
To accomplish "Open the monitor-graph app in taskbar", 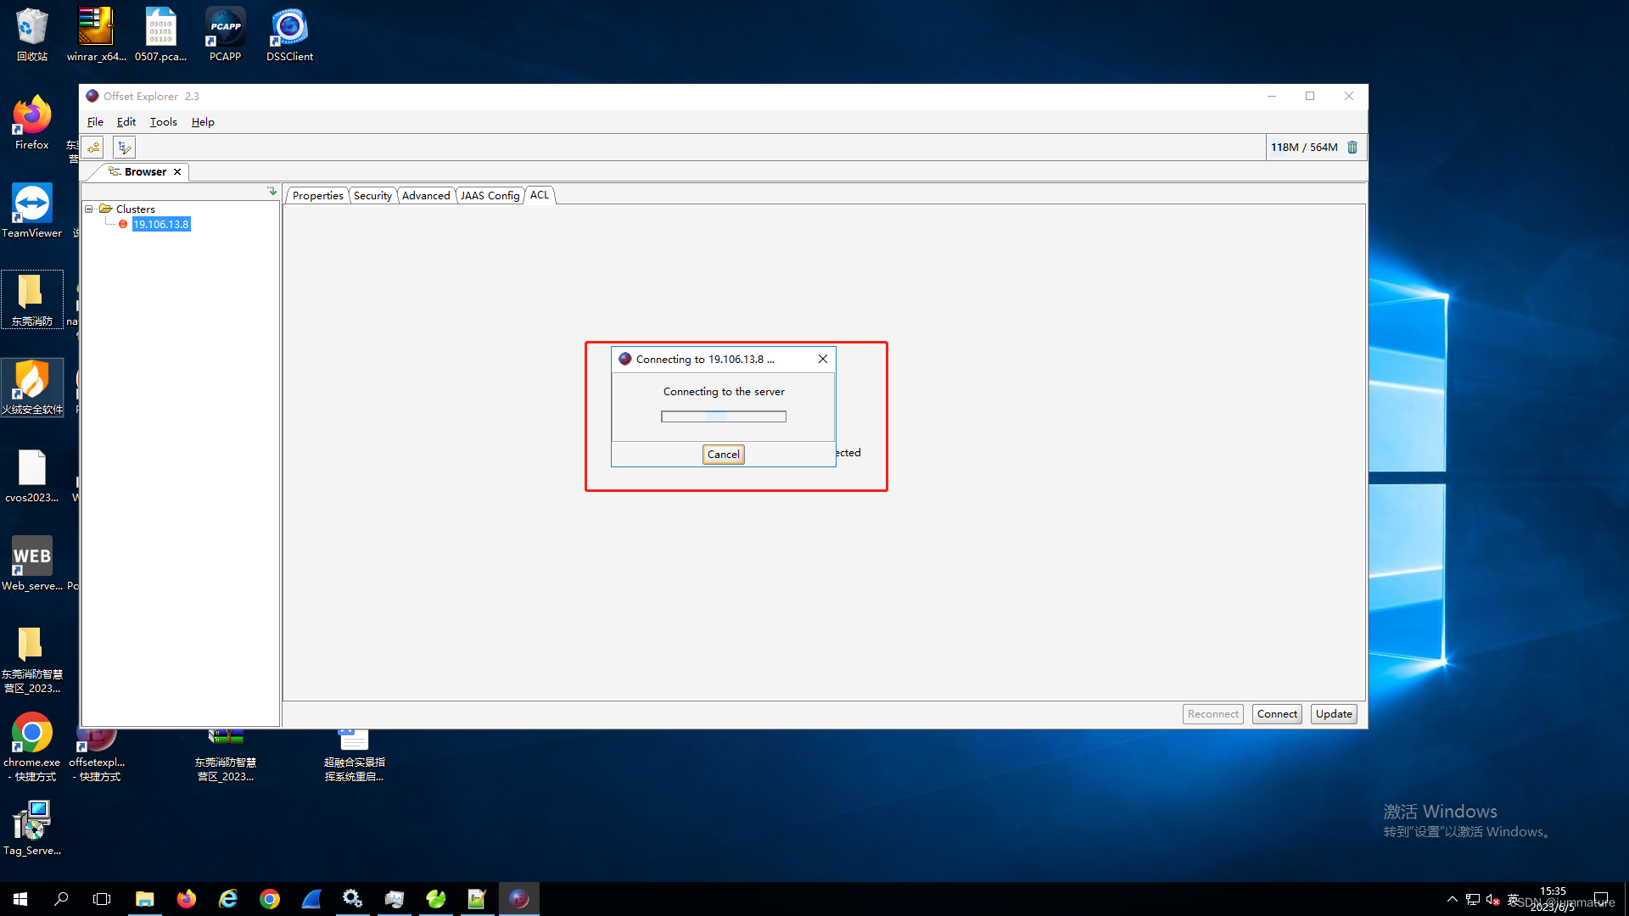I will pos(395,899).
